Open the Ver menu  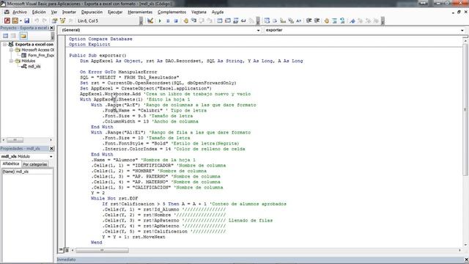coord(53,12)
